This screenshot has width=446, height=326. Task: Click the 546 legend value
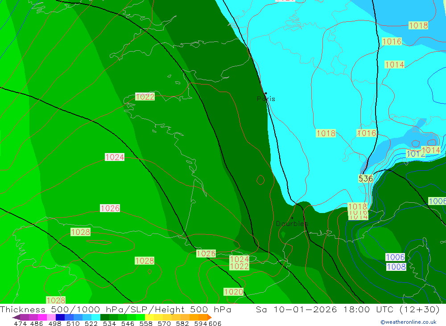pyautogui.click(x=128, y=324)
